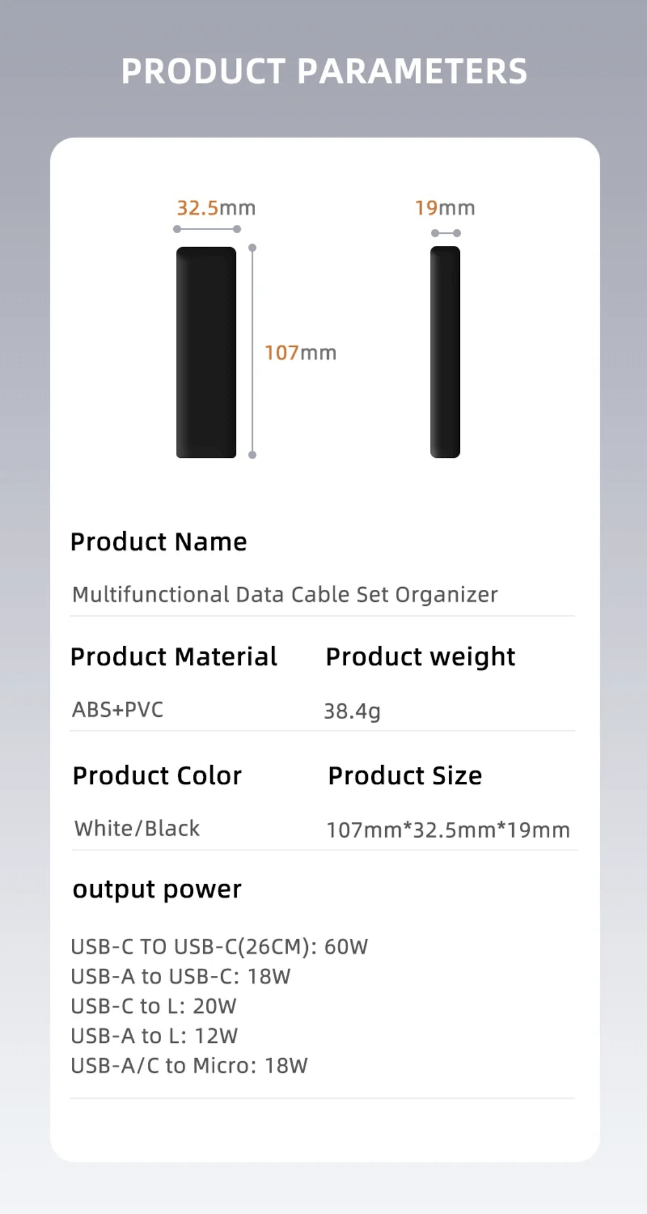The height and width of the screenshot is (1214, 647).
Task: Click the 38.4g weight value
Action: [352, 711]
